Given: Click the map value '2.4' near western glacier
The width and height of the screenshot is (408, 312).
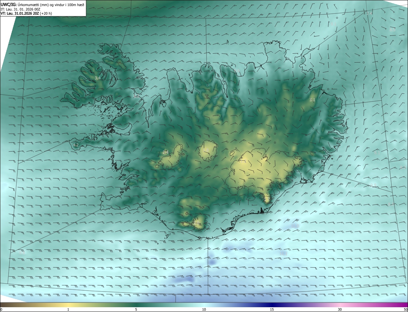Looking at the screenshot, I should click(165, 152).
